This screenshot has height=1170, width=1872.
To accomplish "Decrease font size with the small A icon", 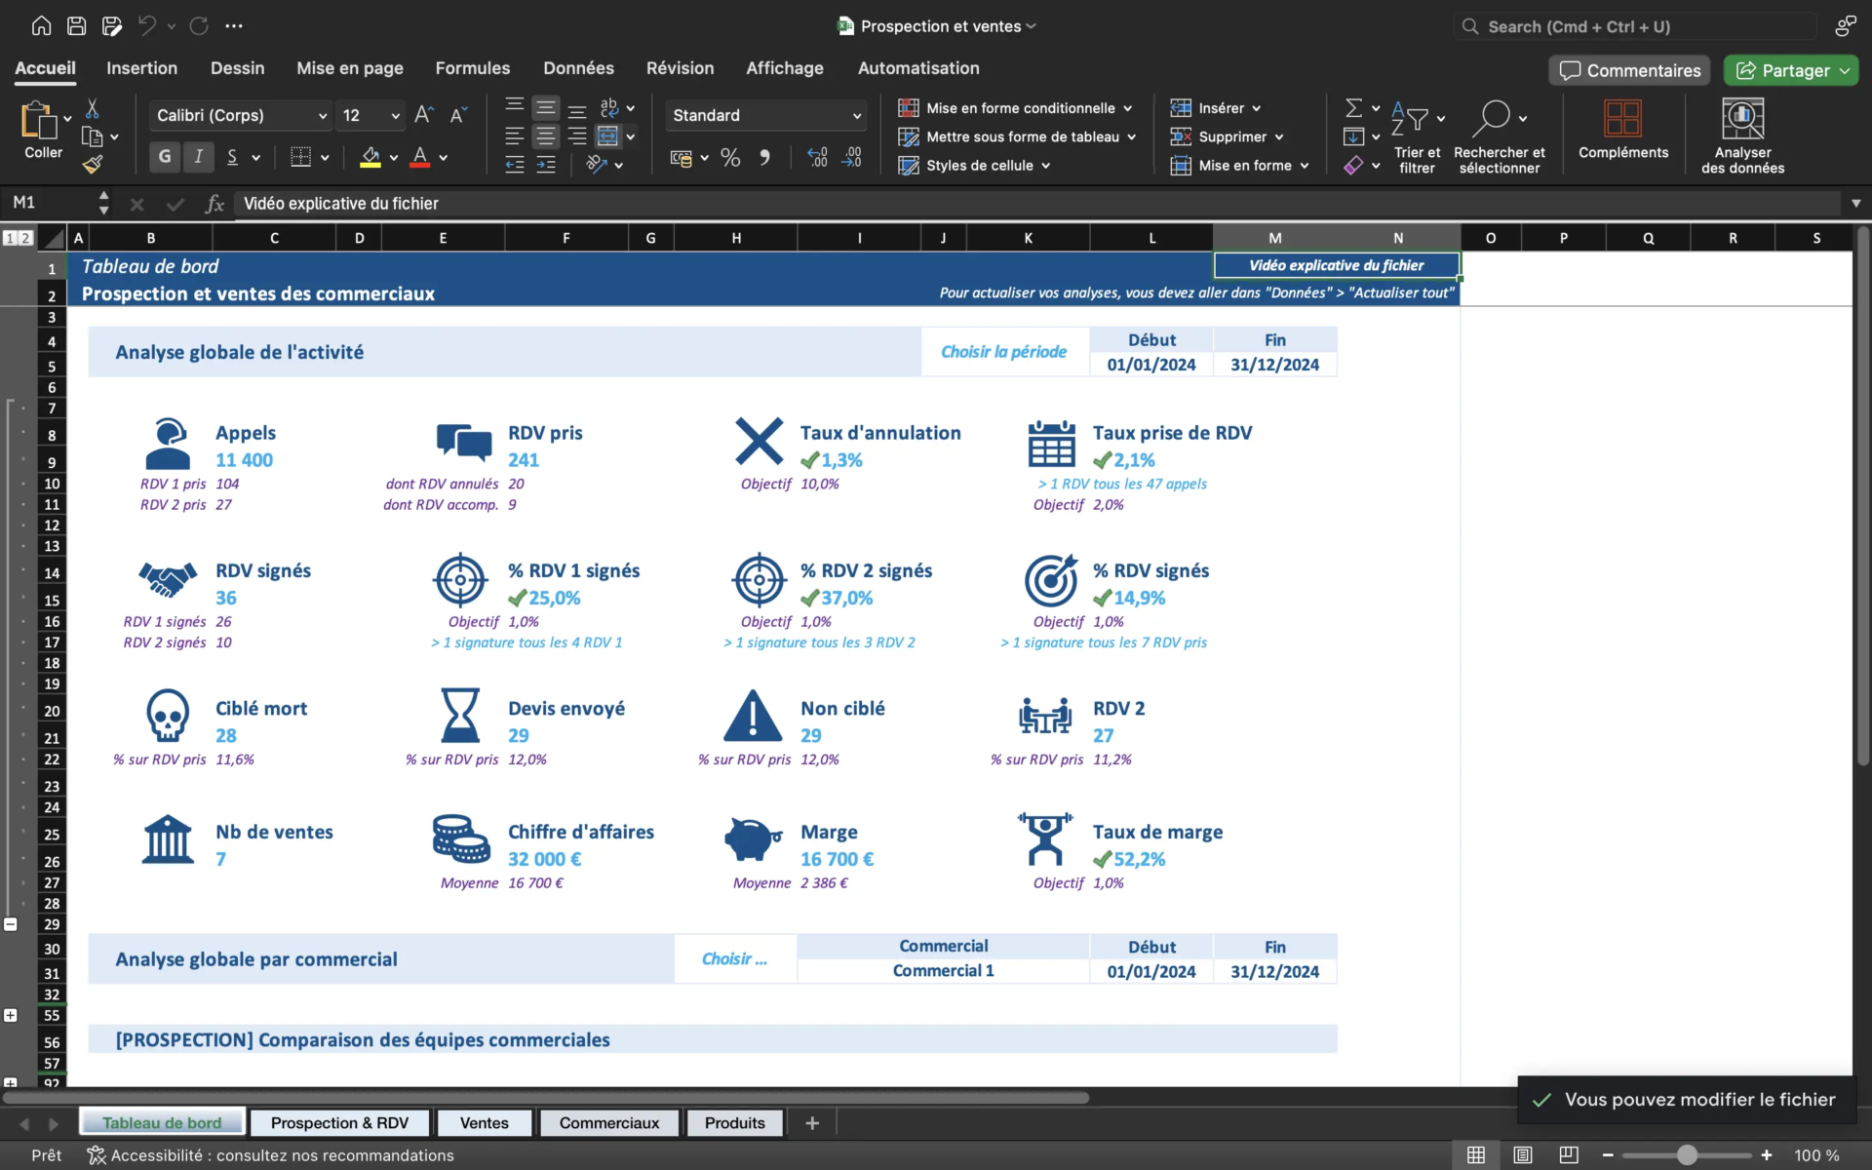I will click(458, 115).
